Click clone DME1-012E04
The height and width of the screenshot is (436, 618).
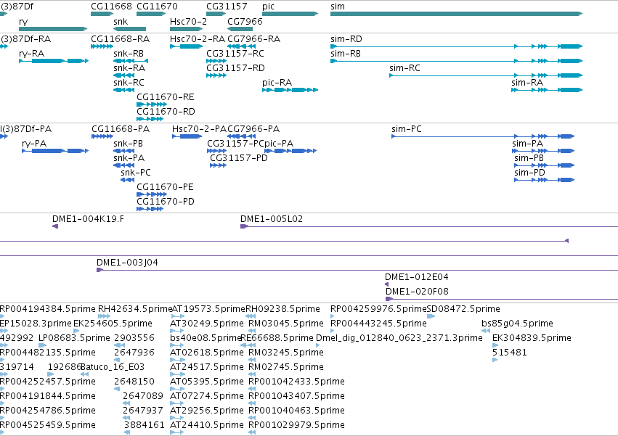(x=386, y=284)
